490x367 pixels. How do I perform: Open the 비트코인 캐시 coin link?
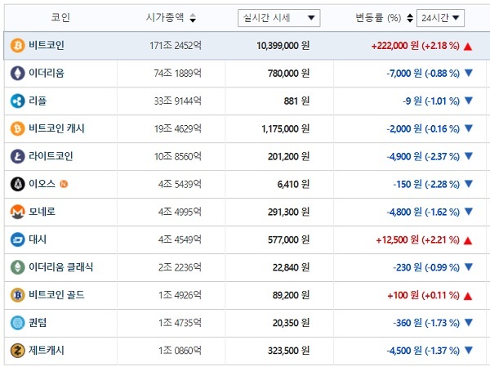click(56, 128)
